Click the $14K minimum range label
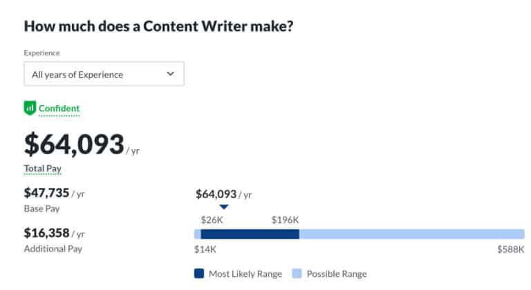531x290 pixels. tap(205, 250)
